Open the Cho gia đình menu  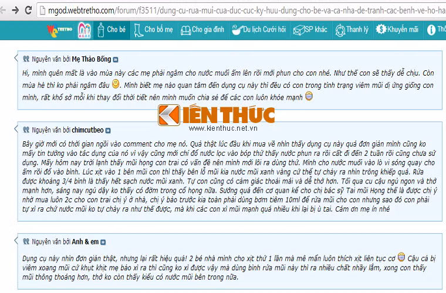(x=202, y=30)
